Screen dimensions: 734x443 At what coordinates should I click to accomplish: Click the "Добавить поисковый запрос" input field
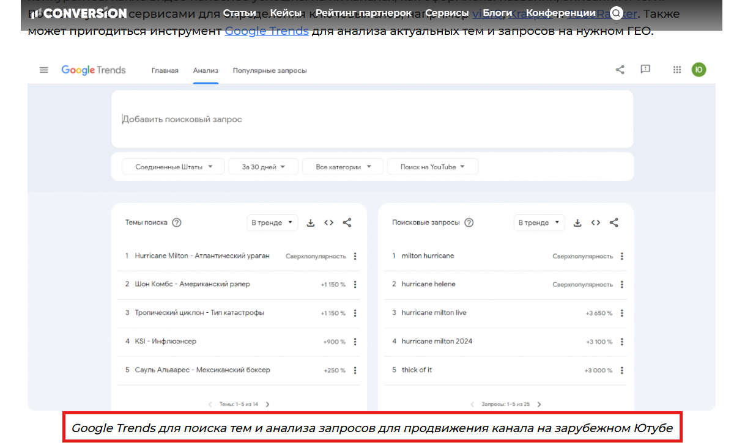click(x=372, y=120)
